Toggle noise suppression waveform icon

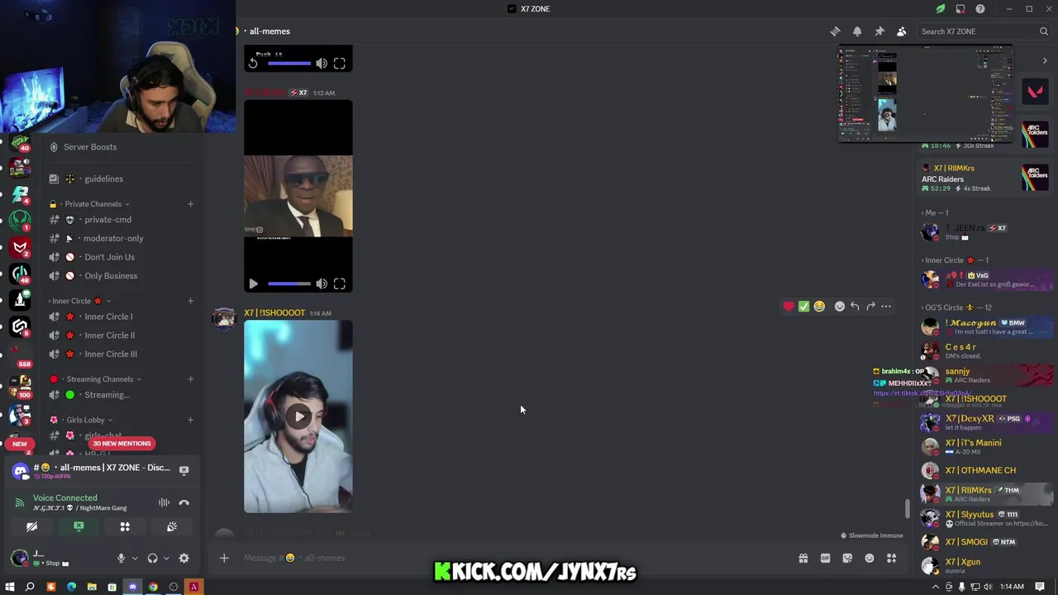(x=164, y=502)
